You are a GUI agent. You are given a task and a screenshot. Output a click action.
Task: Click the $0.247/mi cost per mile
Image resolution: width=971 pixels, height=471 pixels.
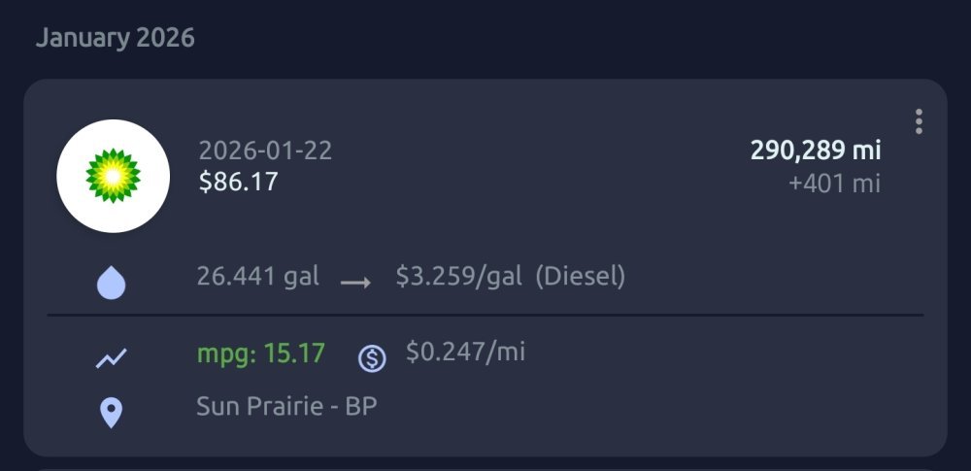tap(465, 352)
